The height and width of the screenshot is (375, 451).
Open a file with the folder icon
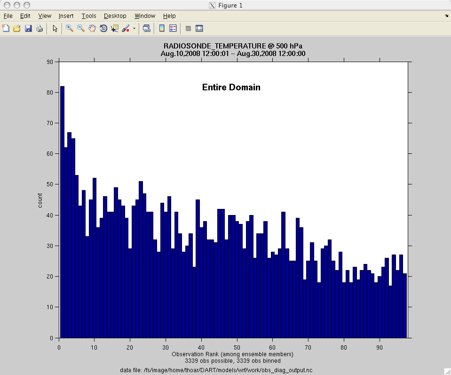17,28
